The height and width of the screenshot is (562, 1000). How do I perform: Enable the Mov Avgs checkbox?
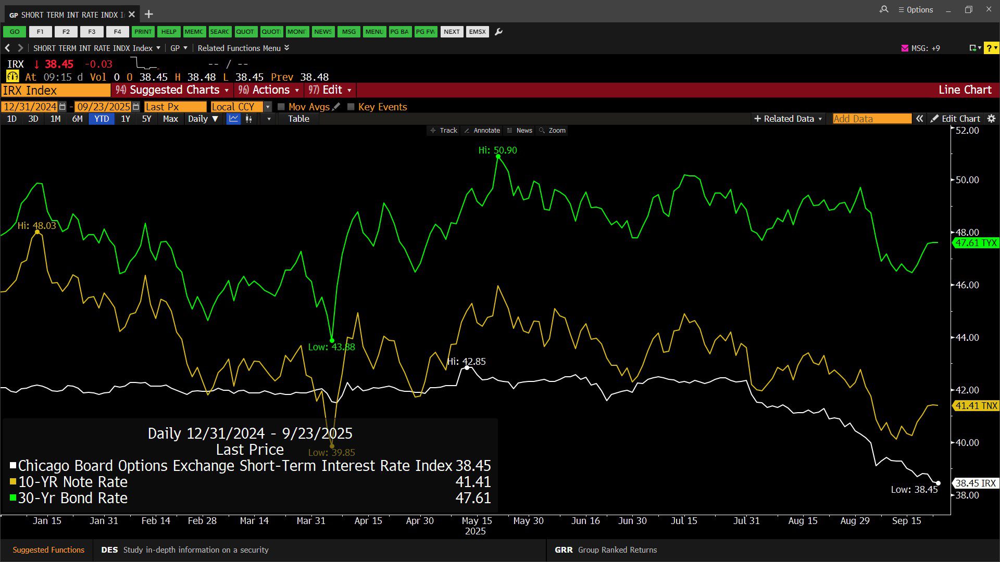coord(281,107)
